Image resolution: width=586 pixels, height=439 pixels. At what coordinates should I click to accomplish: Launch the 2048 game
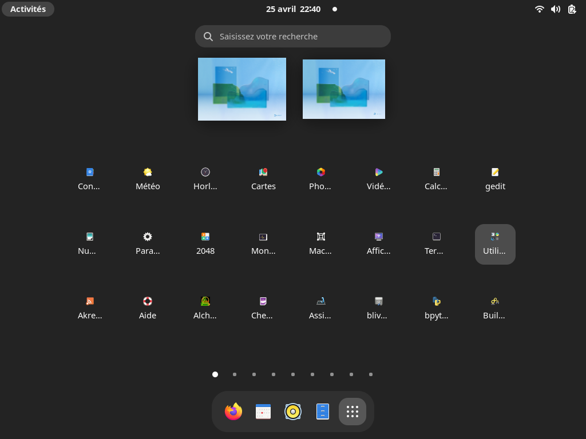(205, 237)
